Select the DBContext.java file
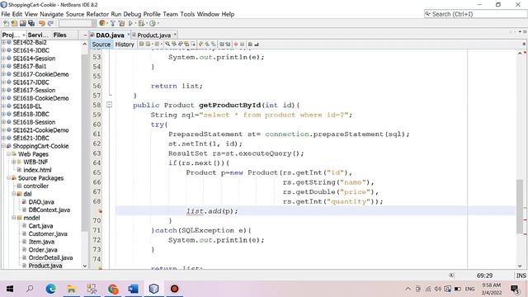The width and height of the screenshot is (528, 297). tap(49, 210)
